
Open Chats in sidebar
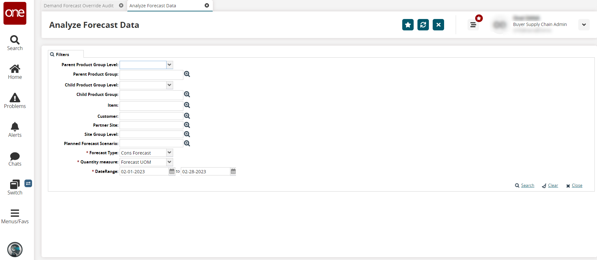[x=15, y=159]
